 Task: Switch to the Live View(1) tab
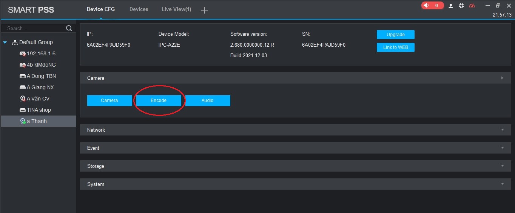176,9
